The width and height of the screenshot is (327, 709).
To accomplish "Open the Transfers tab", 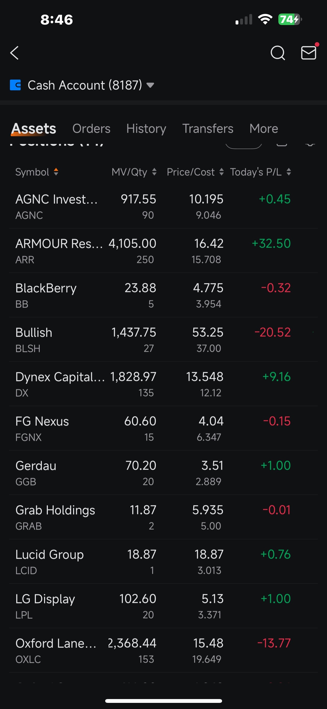I will coord(208,129).
